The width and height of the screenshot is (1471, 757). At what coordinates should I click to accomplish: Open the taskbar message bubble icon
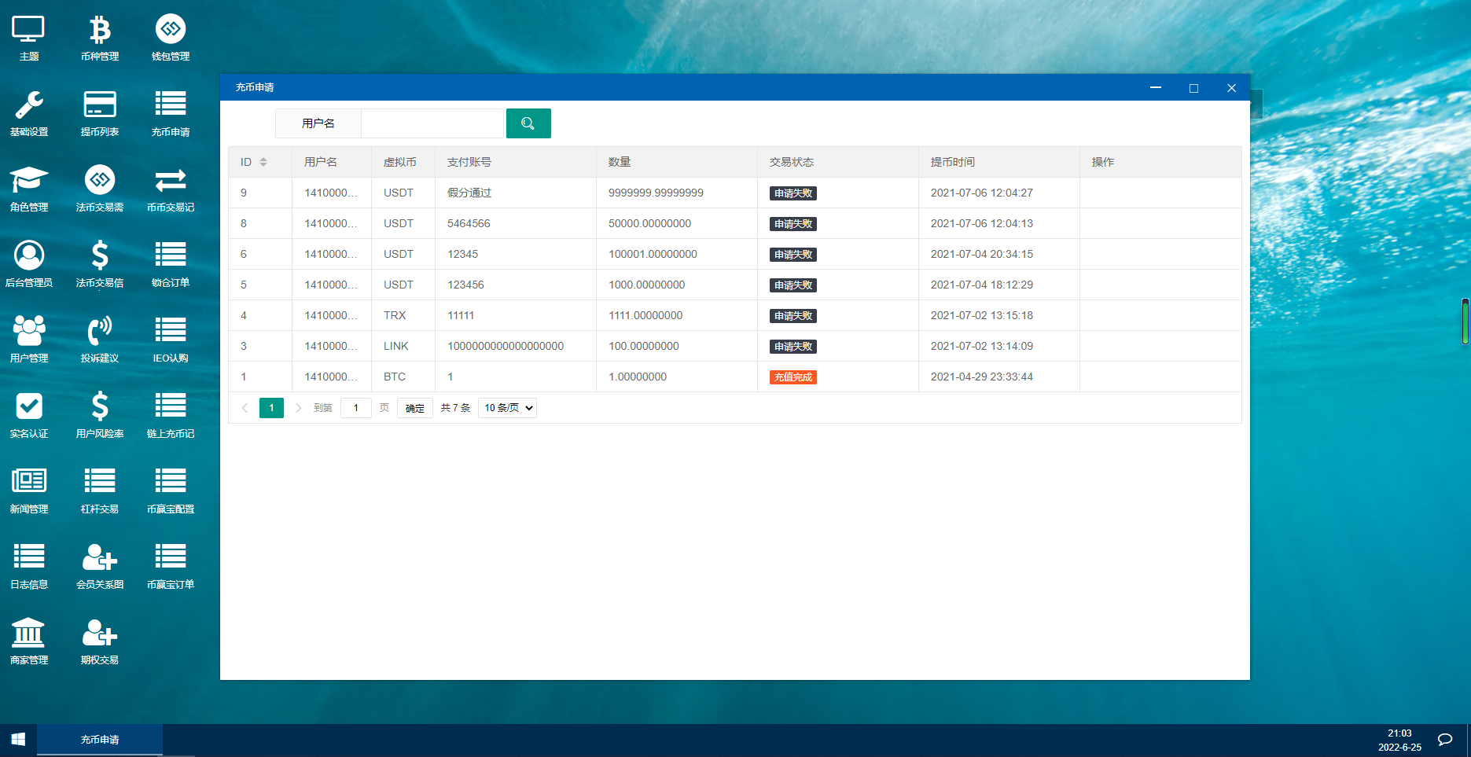coord(1445,740)
